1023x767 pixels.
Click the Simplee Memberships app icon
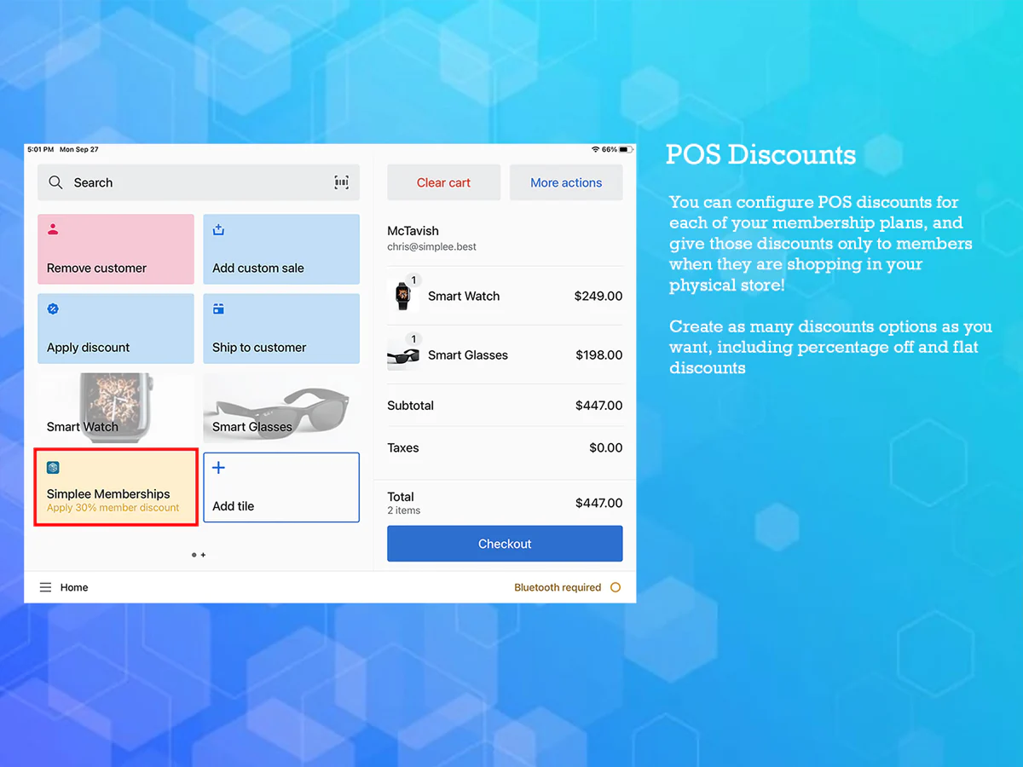[53, 468]
